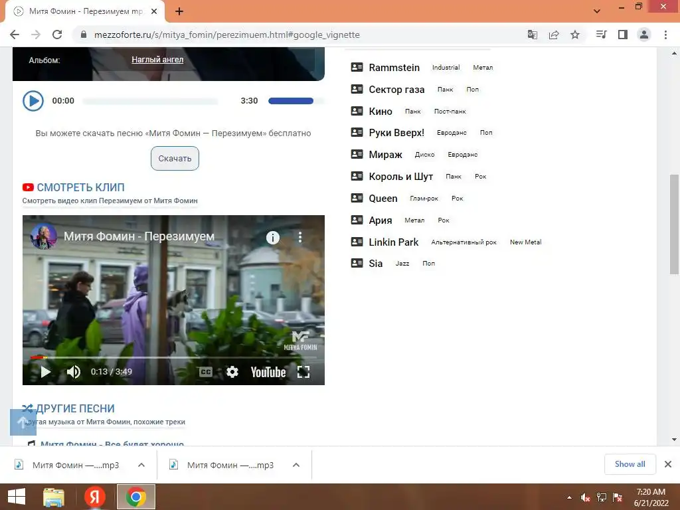The height and width of the screenshot is (510, 680).
Task: Click the YouTube logo in player
Action: click(268, 372)
